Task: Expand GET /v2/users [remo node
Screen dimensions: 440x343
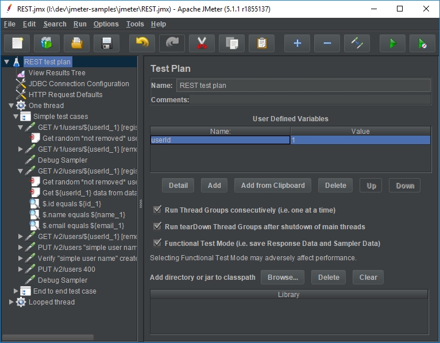Action: [21, 236]
